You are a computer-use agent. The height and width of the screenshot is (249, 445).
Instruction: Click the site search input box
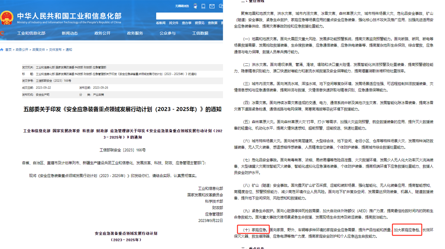189,16
